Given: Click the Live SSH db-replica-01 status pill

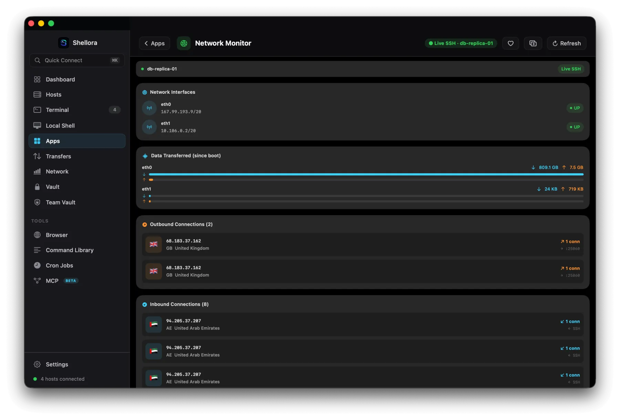Looking at the screenshot, I should (x=461, y=43).
